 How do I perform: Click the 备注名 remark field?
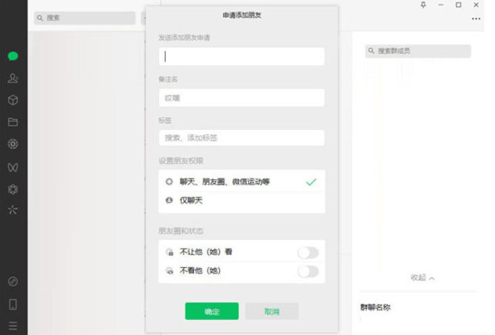click(241, 97)
